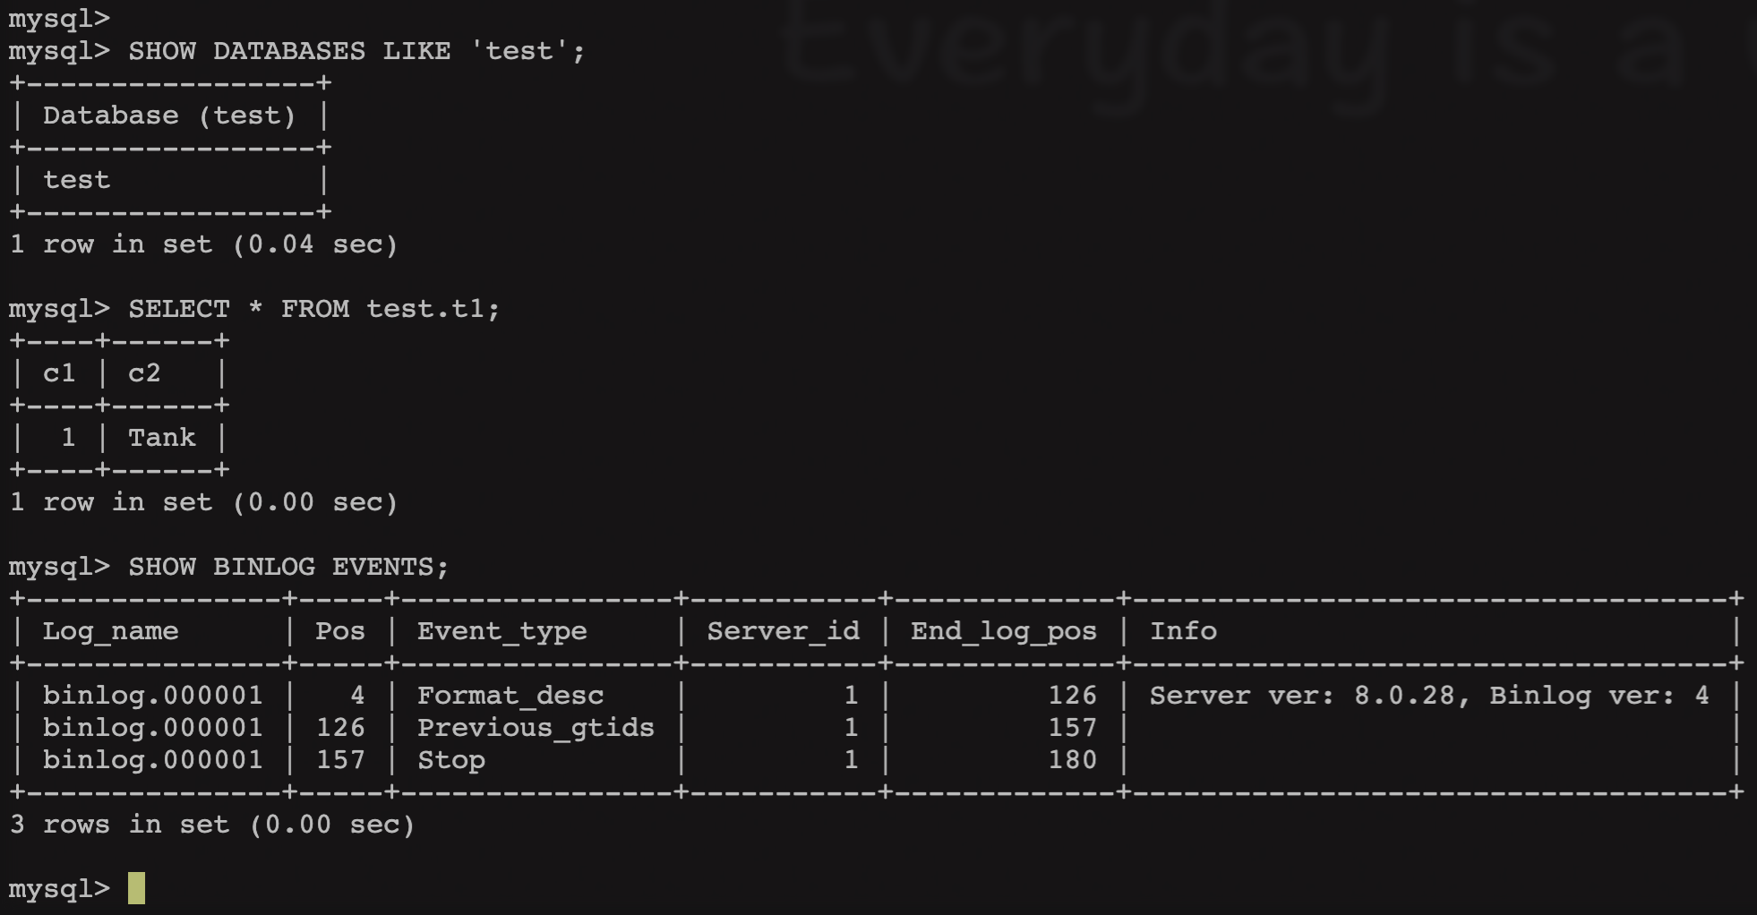Click the End_log_pos column header
Screen dimensions: 1757x915
click(x=1004, y=631)
